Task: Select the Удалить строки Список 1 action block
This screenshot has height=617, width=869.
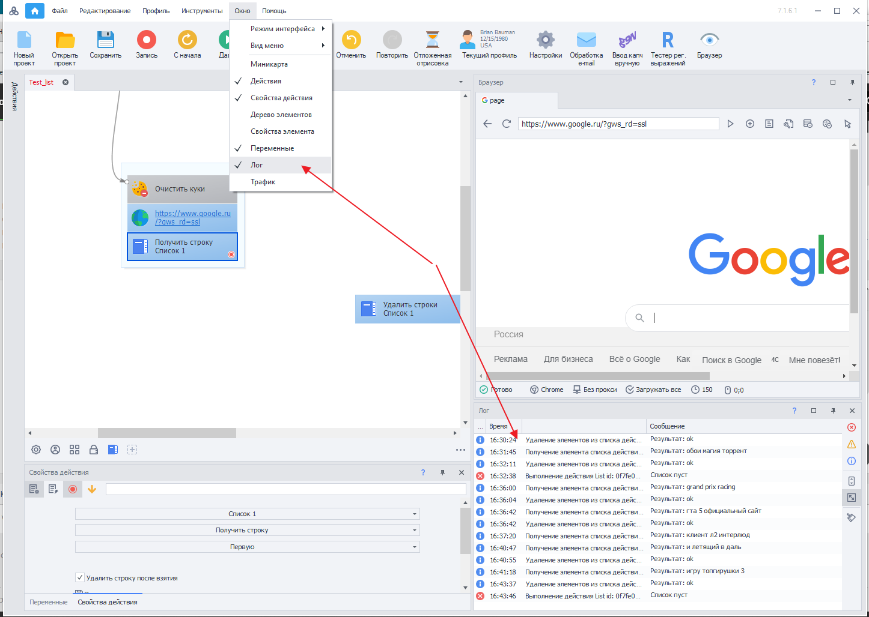Action: coord(407,309)
